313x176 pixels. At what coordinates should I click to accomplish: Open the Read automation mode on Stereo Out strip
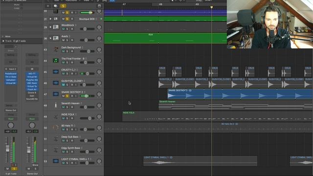(x=32, y=119)
